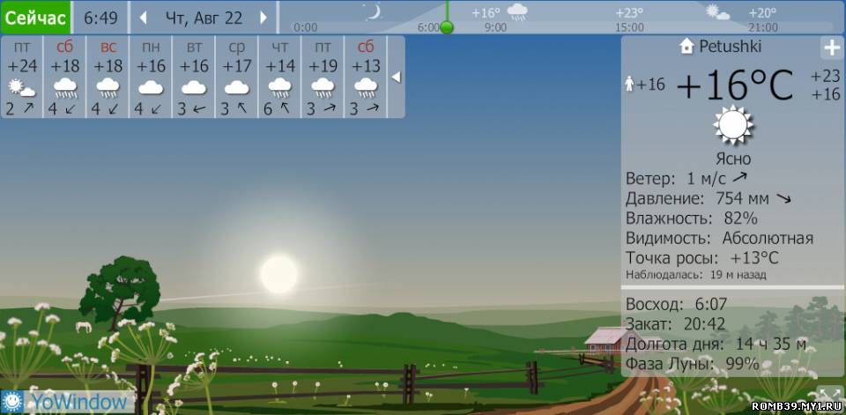Click the large sun icon above Ясно
846x415 pixels.
(x=733, y=125)
